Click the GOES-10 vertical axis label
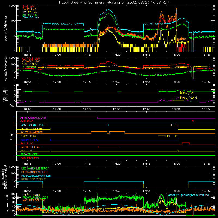 (x=5, y=95)
